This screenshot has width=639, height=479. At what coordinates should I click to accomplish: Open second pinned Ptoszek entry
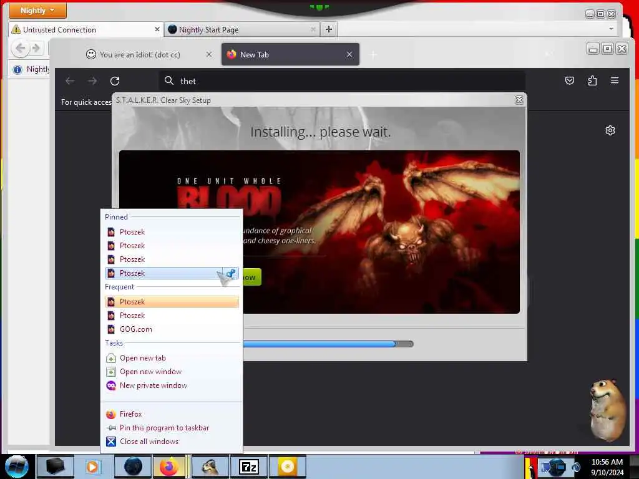pos(172,246)
